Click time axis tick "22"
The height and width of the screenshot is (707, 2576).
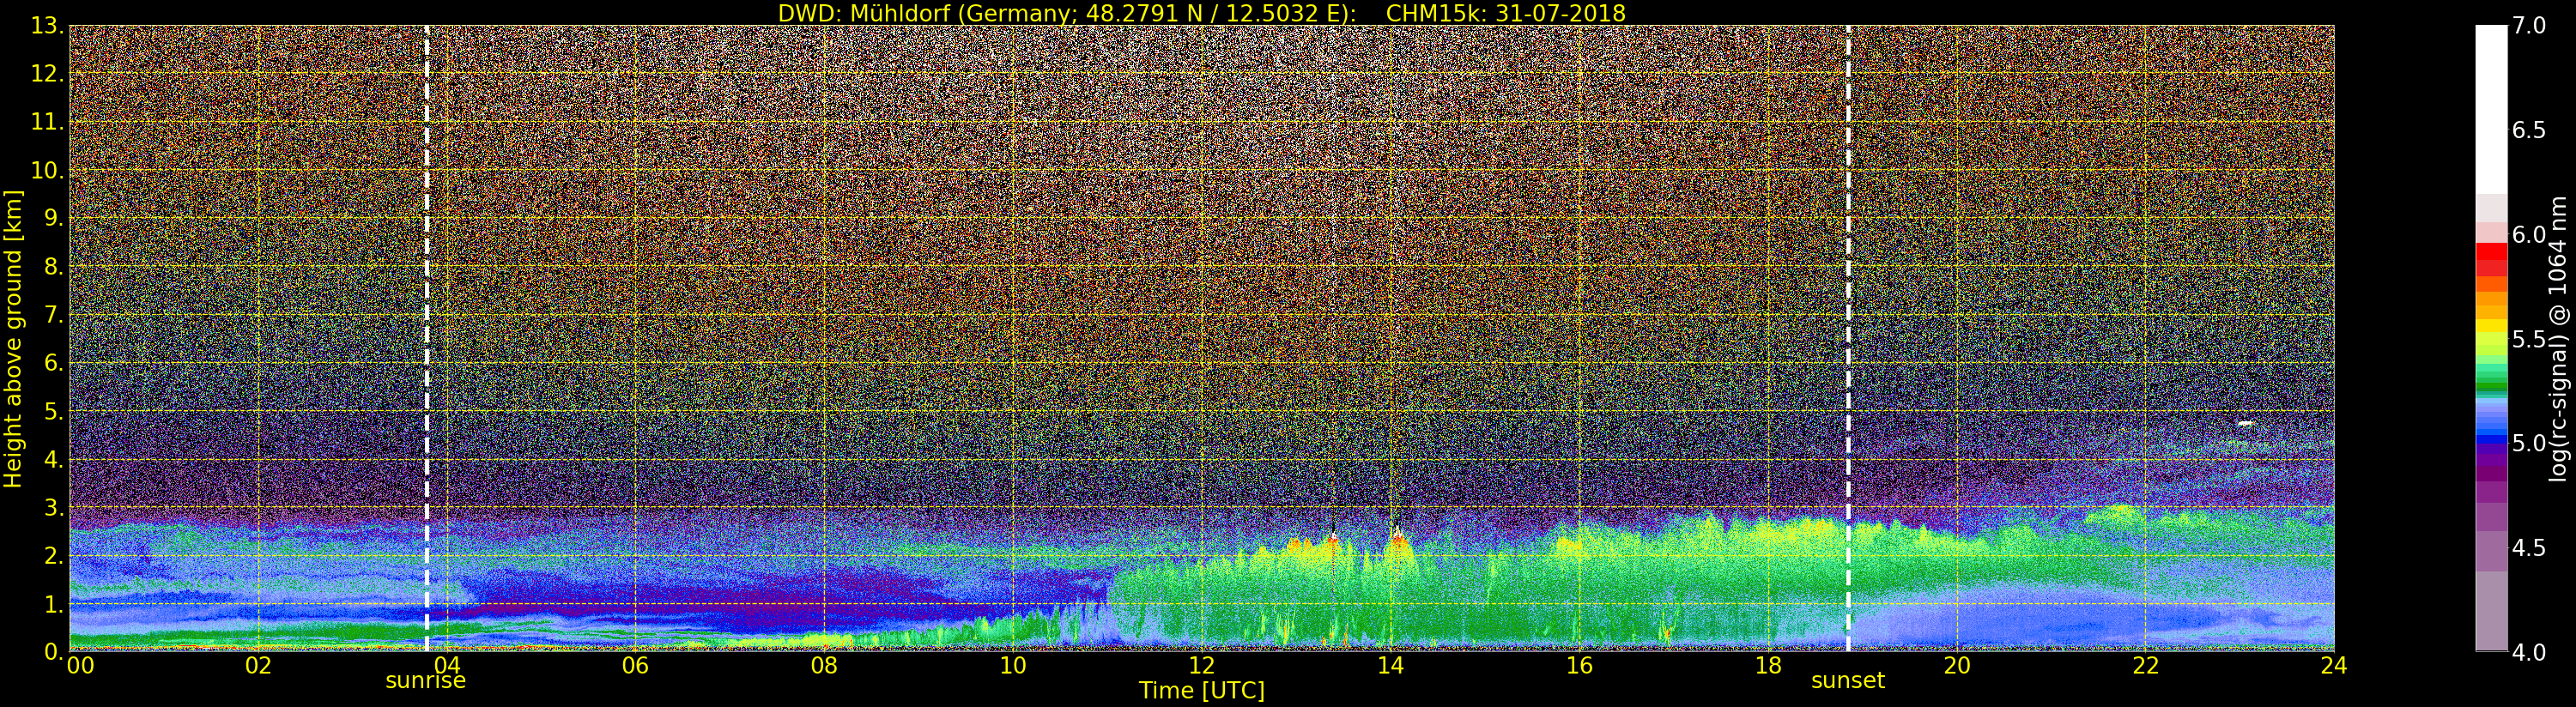2145,666
